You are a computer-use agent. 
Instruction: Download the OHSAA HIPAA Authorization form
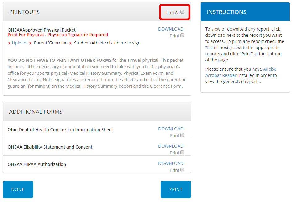click(171, 163)
